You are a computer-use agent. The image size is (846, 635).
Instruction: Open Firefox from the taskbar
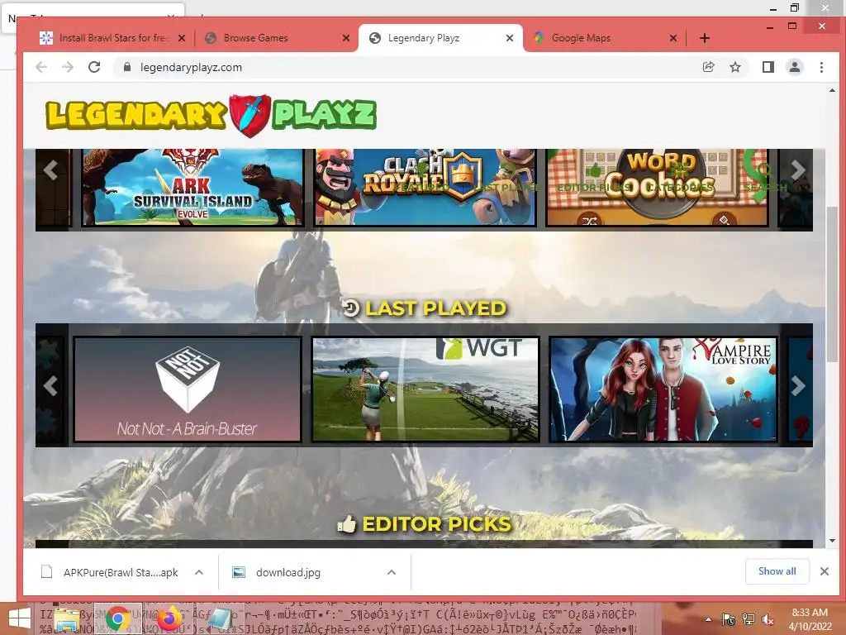click(169, 618)
